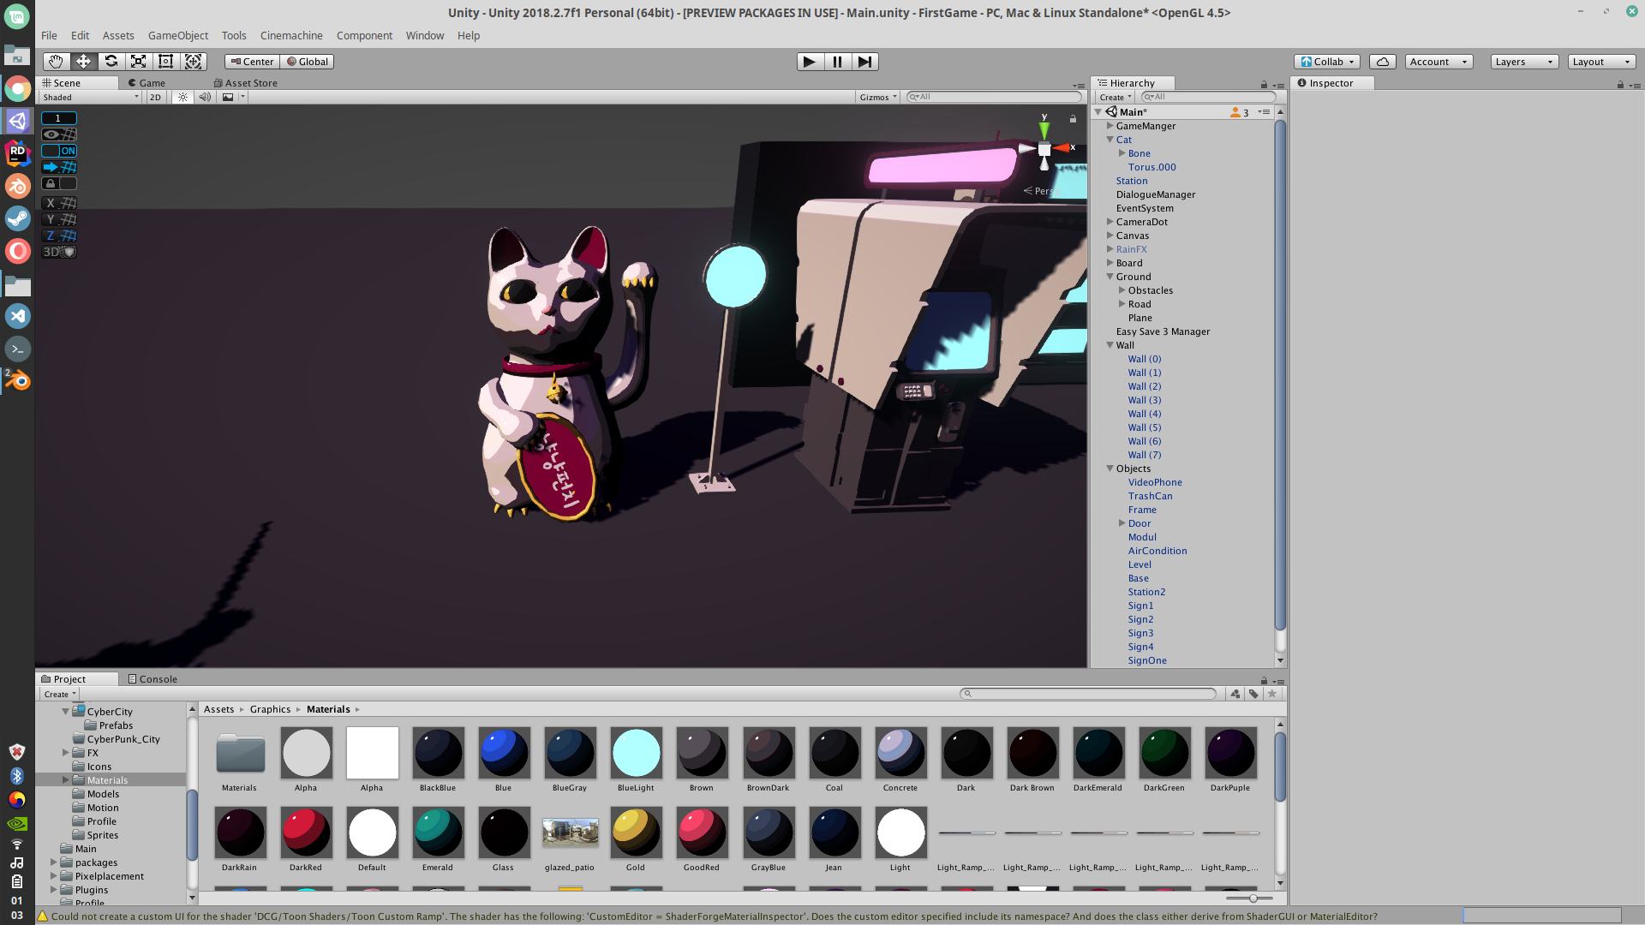Image resolution: width=1645 pixels, height=925 pixels.
Task: Open the GameObject menu
Action: tap(178, 35)
